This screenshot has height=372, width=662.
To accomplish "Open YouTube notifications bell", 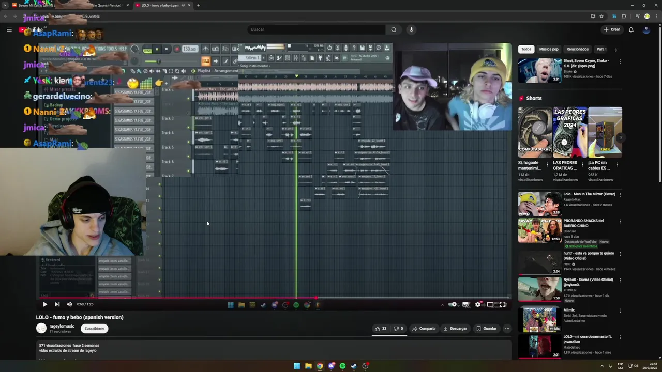I will [631, 29].
